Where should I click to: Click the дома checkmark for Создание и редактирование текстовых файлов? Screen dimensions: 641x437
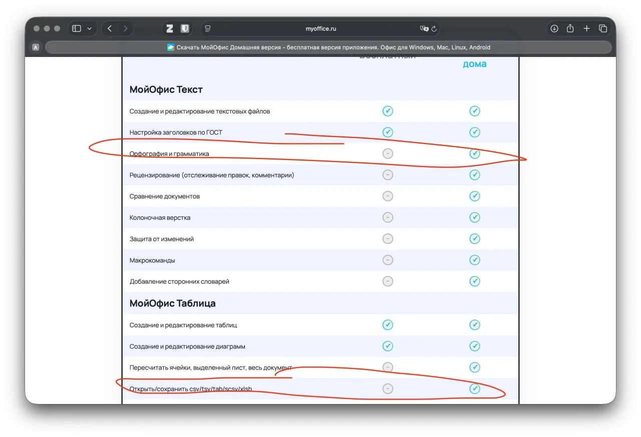click(x=475, y=111)
